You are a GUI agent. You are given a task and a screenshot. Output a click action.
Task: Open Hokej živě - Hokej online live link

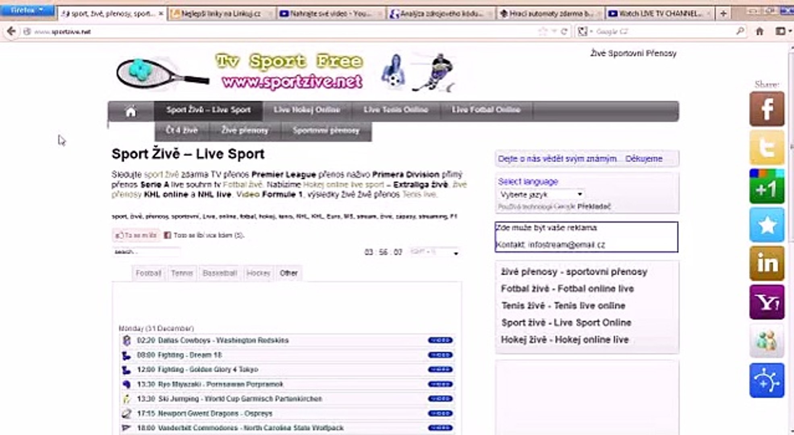564,340
